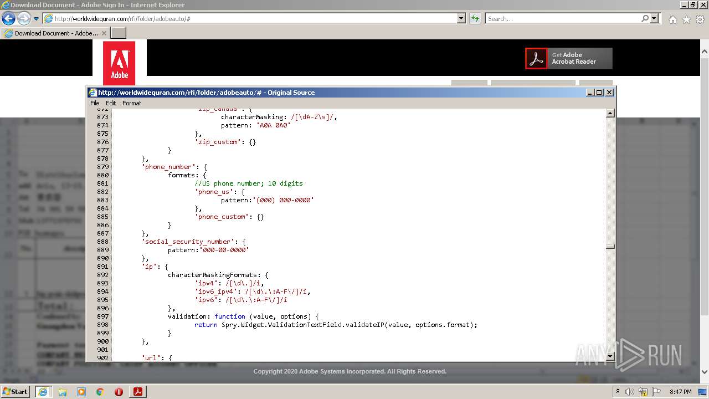Click the Action Center flag icon
The image size is (709, 399).
656,392
